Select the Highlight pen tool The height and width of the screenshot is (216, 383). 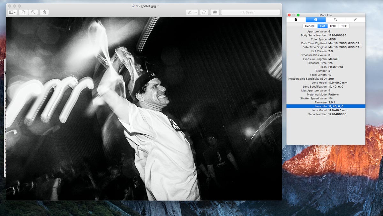190,12
